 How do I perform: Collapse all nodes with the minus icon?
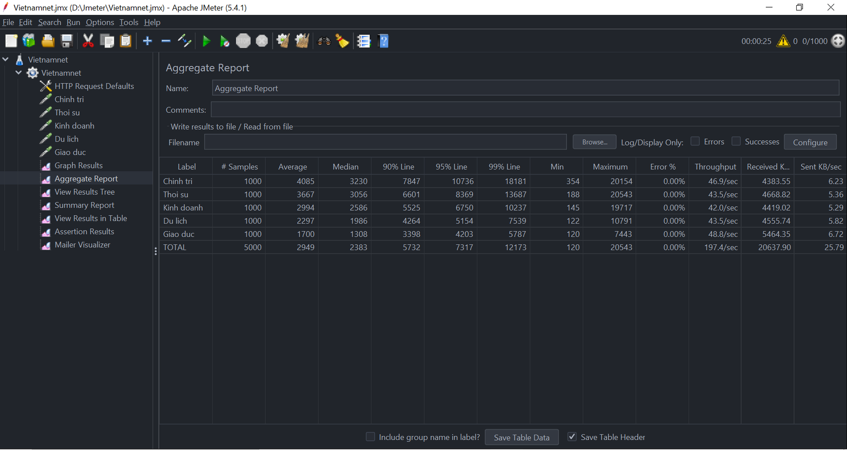pos(166,41)
